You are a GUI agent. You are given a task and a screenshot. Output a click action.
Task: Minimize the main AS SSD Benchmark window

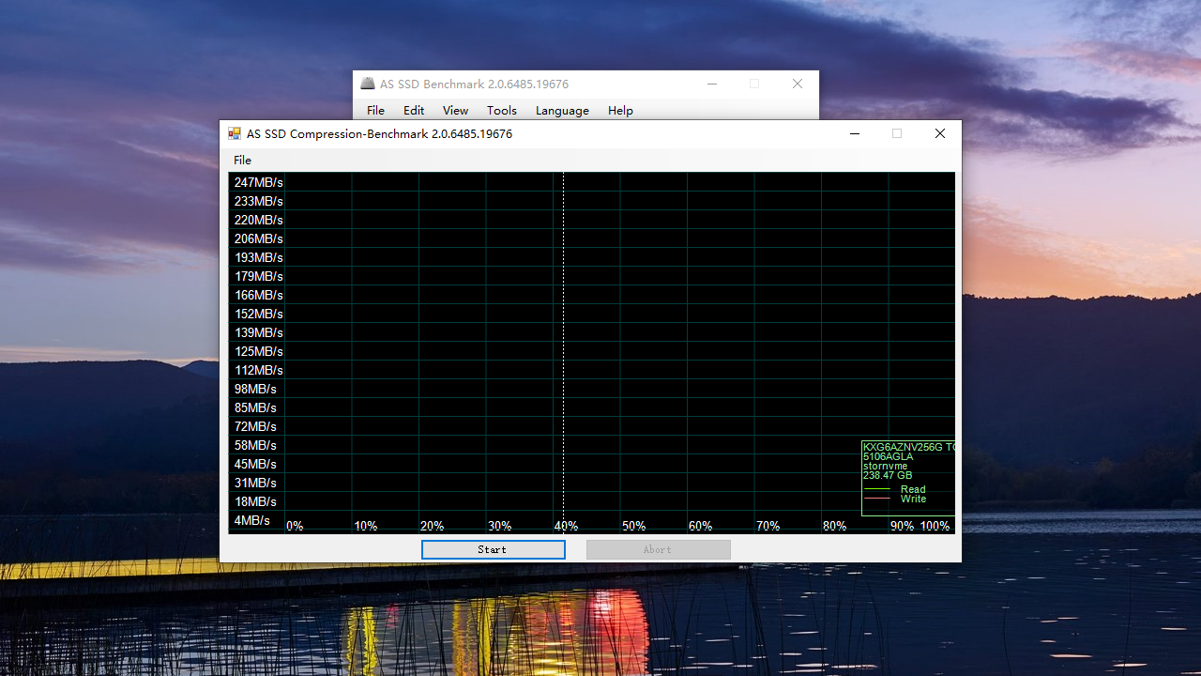712,84
